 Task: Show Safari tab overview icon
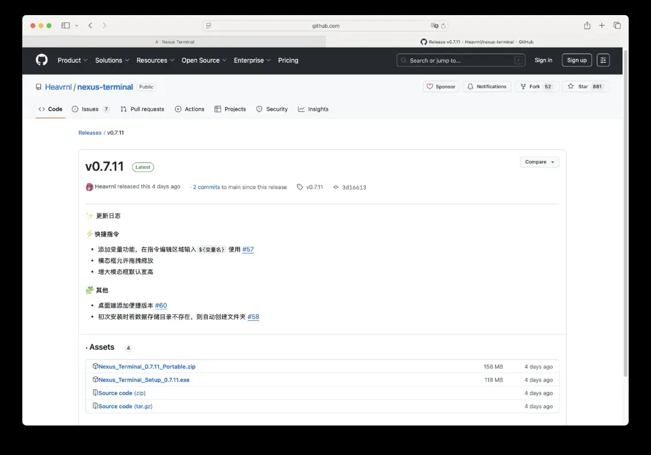pos(617,26)
